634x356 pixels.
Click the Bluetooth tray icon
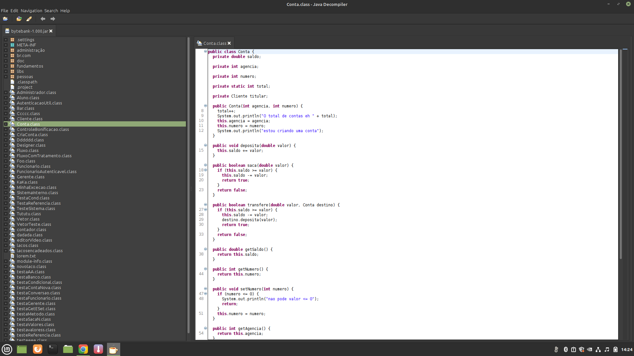(x=565, y=349)
